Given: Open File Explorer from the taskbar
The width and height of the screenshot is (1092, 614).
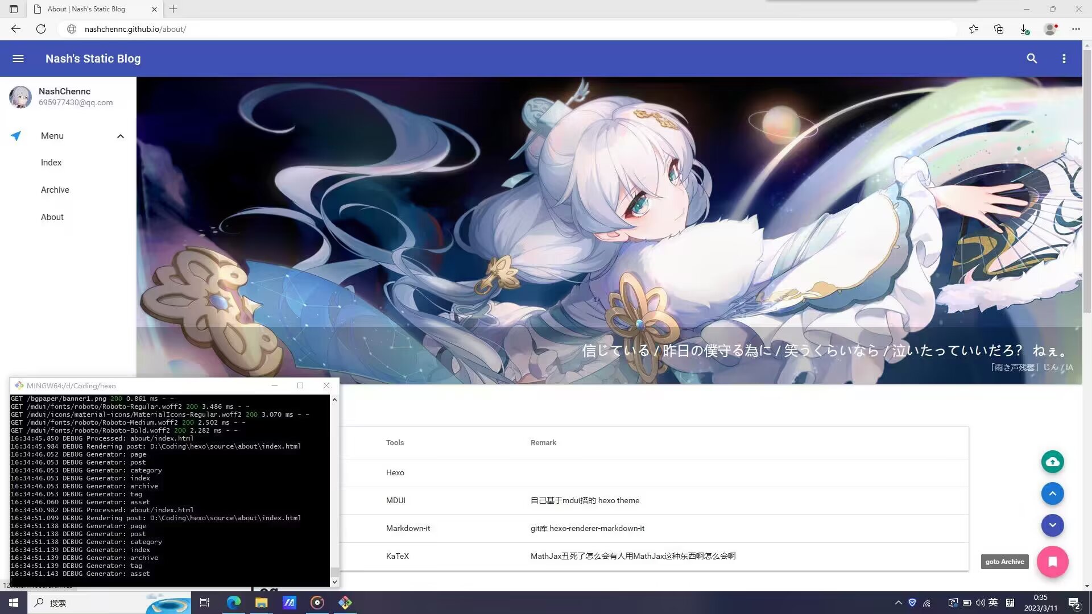Looking at the screenshot, I should [261, 603].
